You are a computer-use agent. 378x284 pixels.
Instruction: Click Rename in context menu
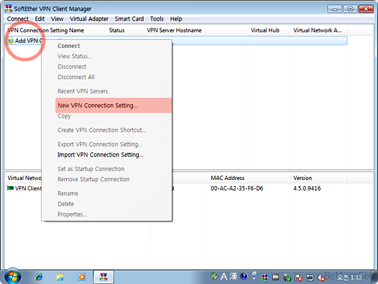[113, 194]
